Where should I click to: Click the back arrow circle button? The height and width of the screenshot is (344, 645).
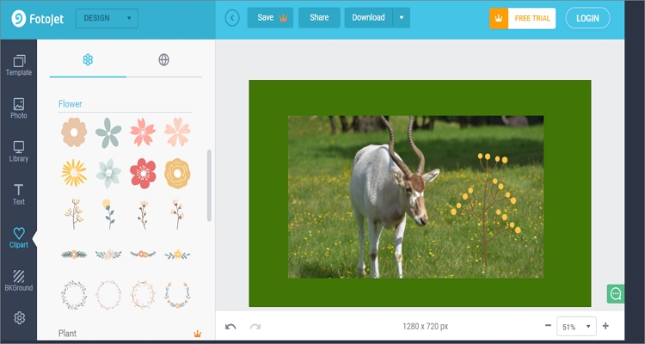pos(232,18)
